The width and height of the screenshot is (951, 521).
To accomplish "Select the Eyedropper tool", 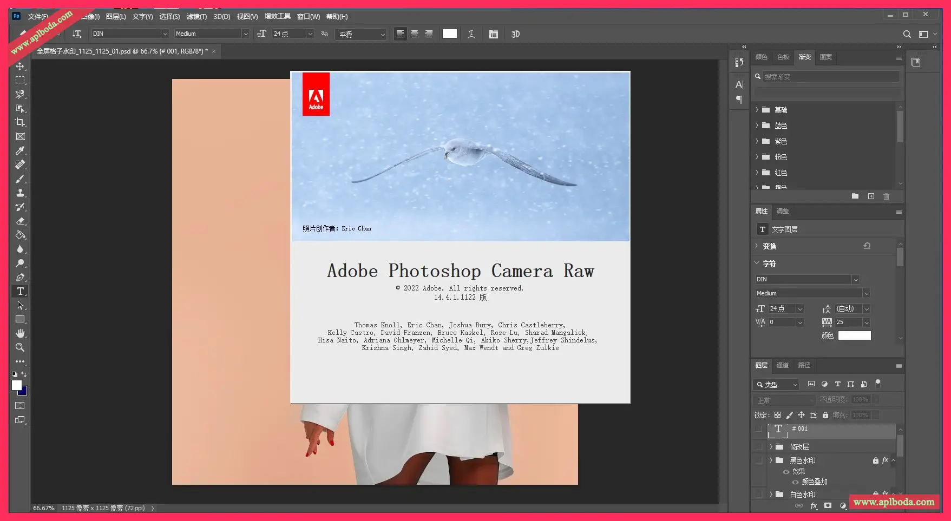I will coord(20,150).
